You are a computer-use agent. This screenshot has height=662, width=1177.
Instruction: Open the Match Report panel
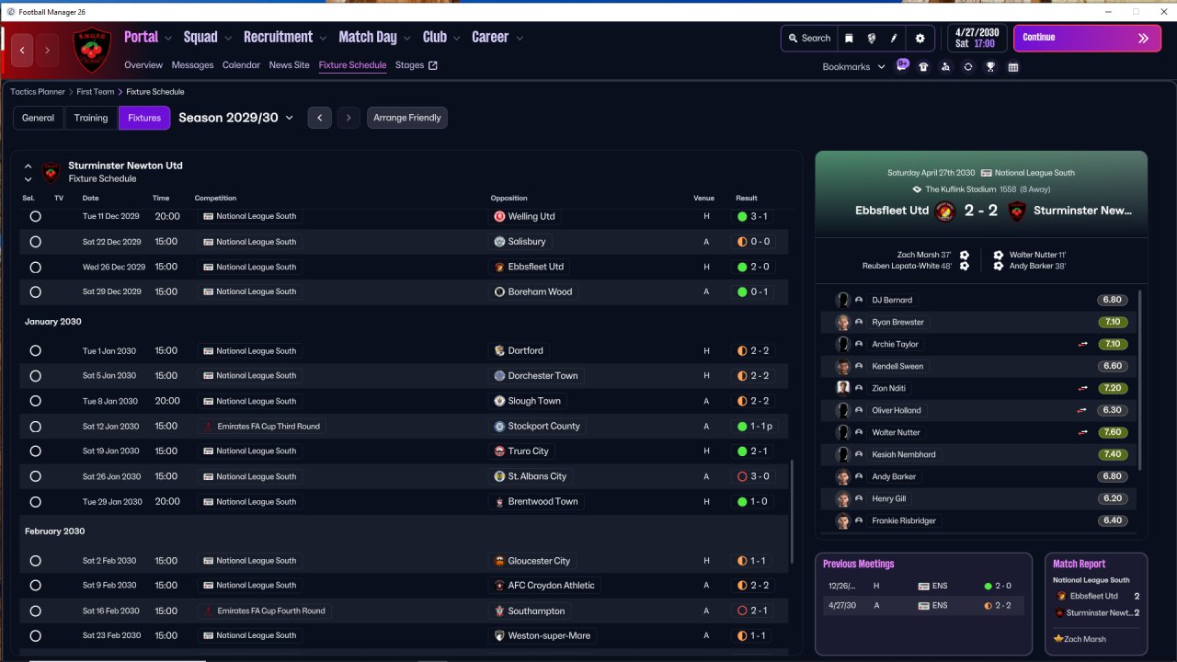pyautogui.click(x=1096, y=603)
